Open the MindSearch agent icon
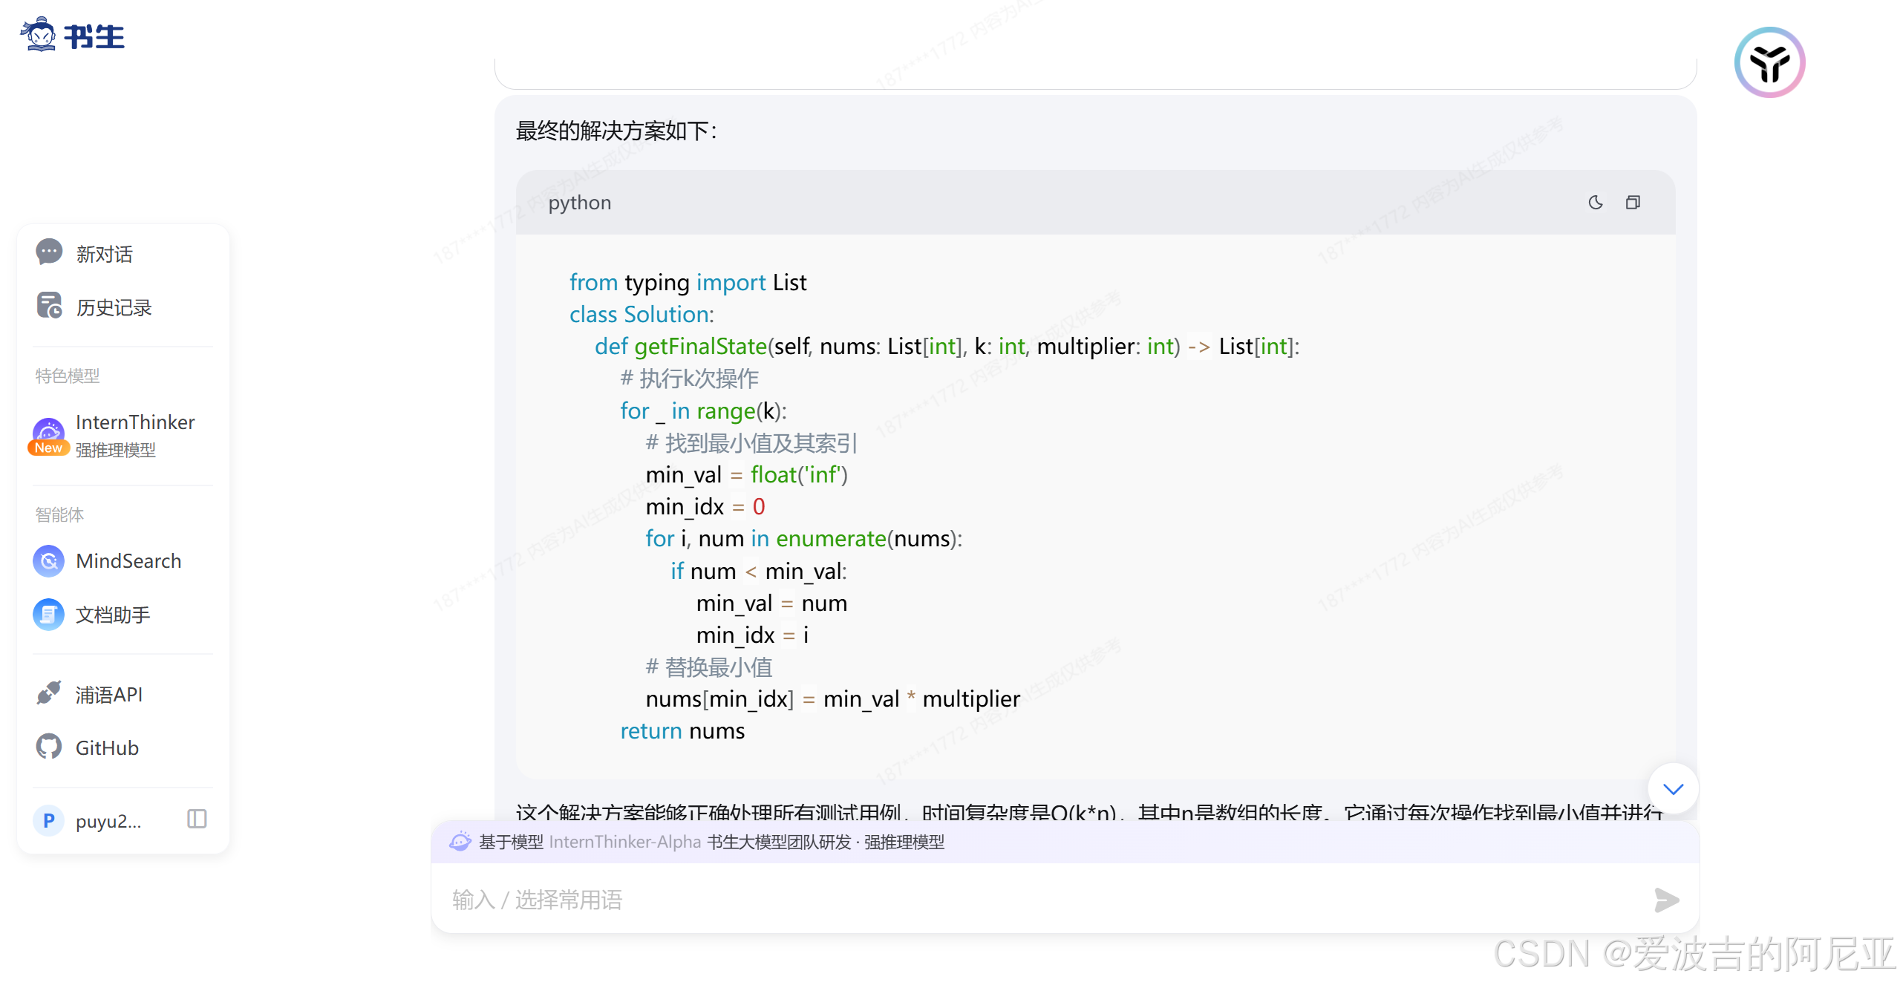Screen dimensions: 1900x985 tap(49, 561)
